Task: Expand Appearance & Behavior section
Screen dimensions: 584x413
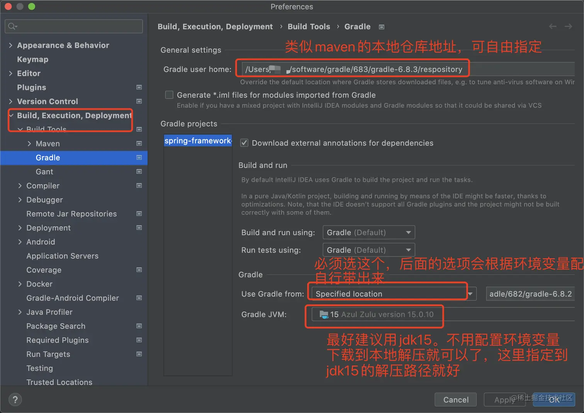Action: (10, 45)
